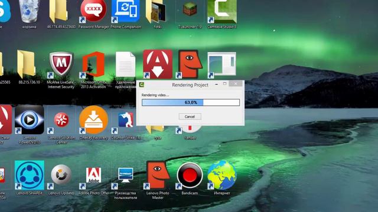This screenshot has height=212, width=378.
Task: Select the Lenovo PowerDVD10 shortcut
Action: coord(29,120)
